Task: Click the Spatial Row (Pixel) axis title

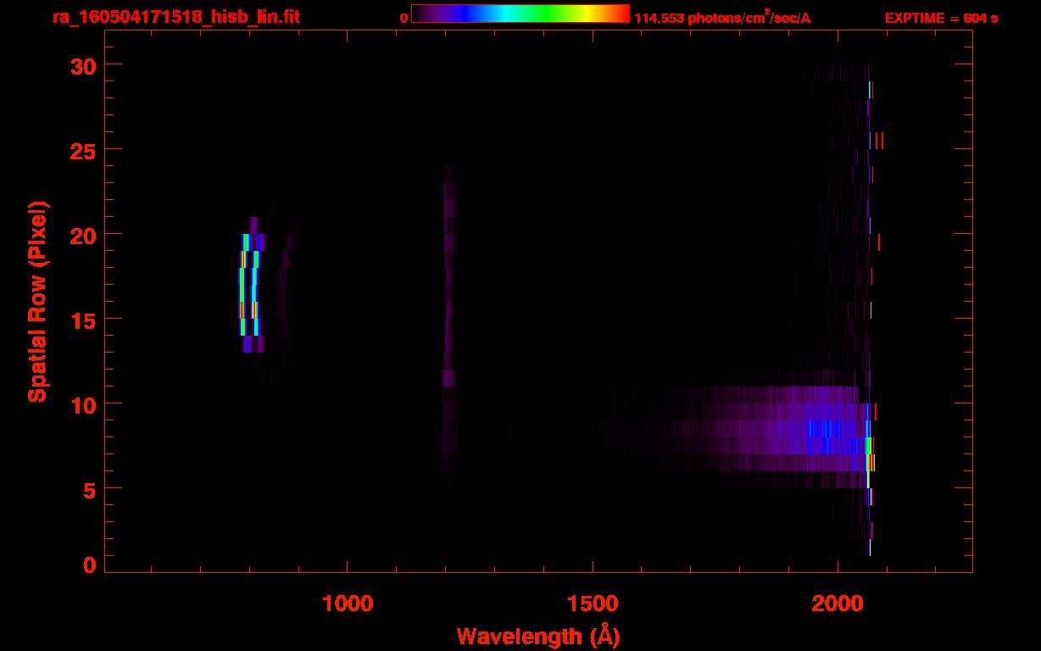Action: tap(36, 301)
